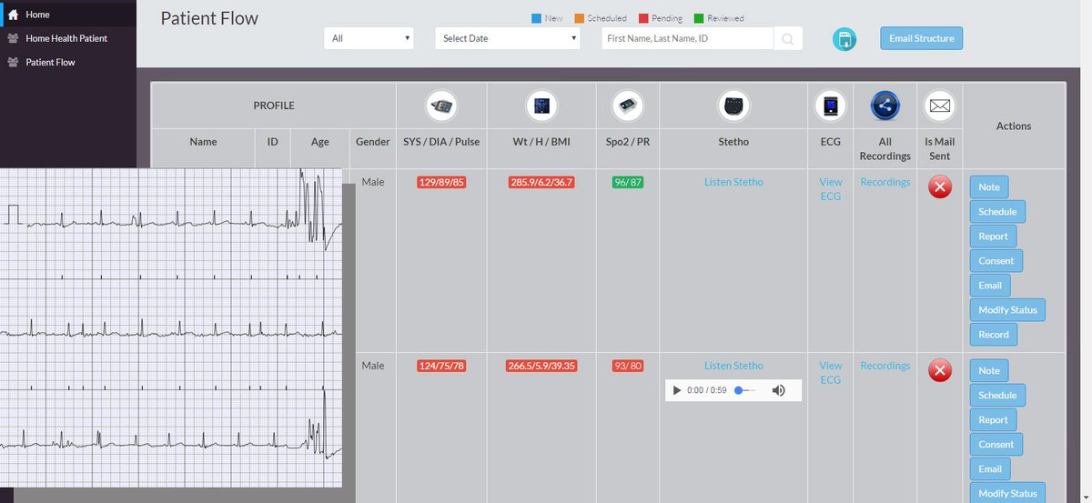The image size is (1092, 503).
Task: Click Schedule button in first row
Action: click(997, 212)
